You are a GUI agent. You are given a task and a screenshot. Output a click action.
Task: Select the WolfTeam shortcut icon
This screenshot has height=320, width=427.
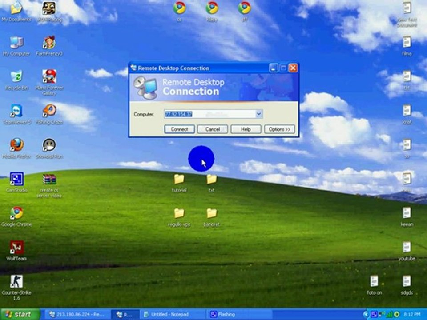tap(16, 251)
